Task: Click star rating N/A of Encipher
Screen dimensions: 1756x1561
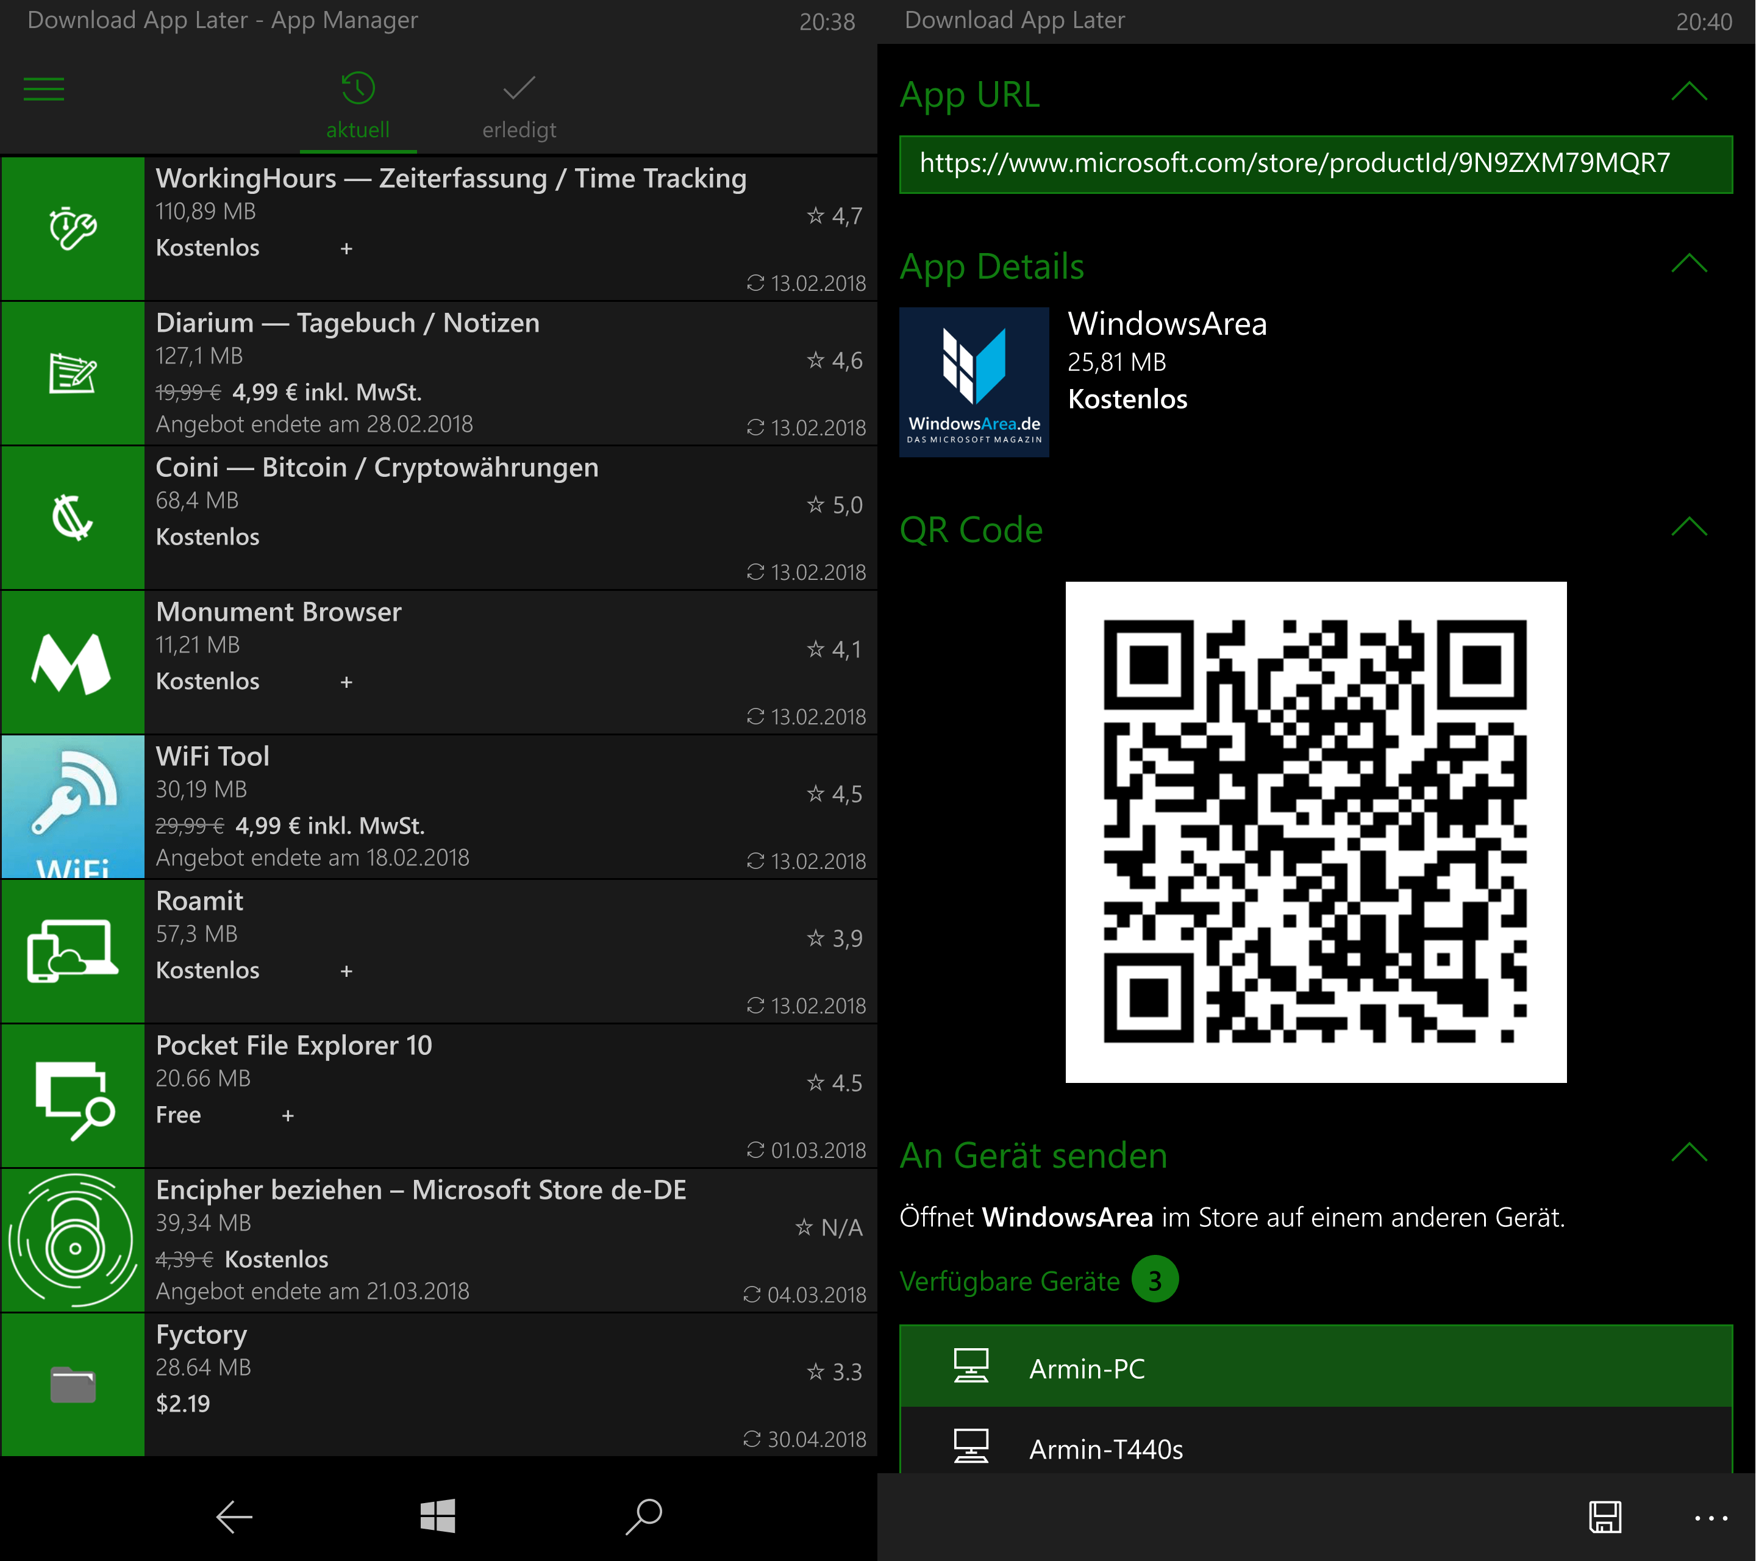Action: [x=829, y=1227]
